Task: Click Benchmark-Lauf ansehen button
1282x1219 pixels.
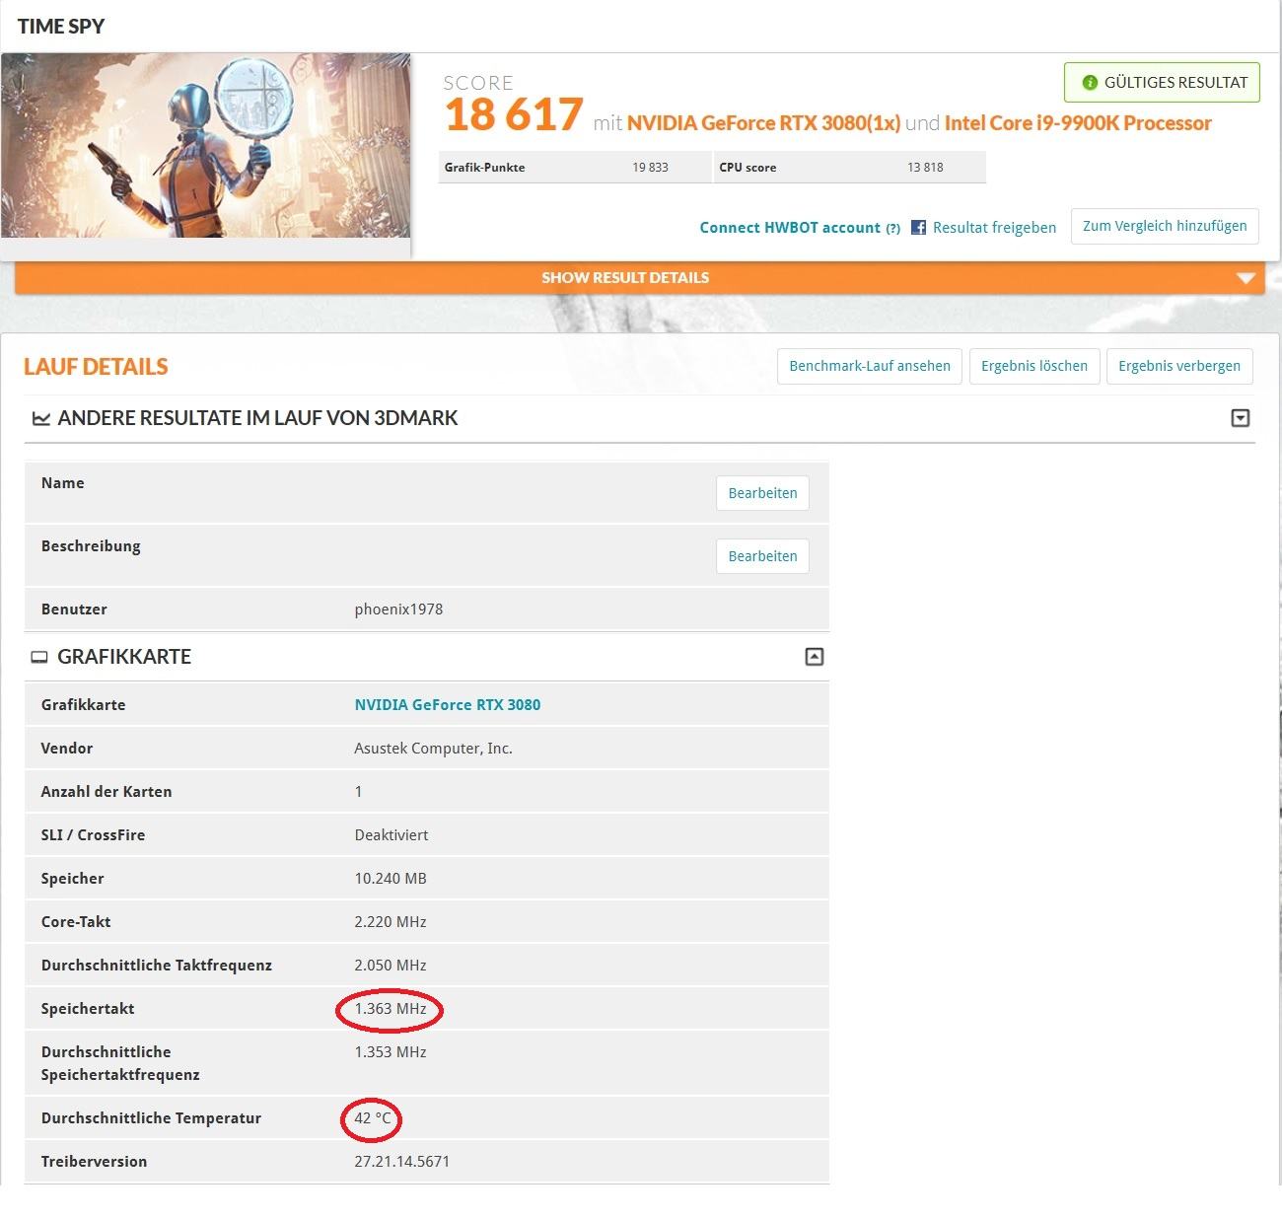Action: tap(870, 366)
